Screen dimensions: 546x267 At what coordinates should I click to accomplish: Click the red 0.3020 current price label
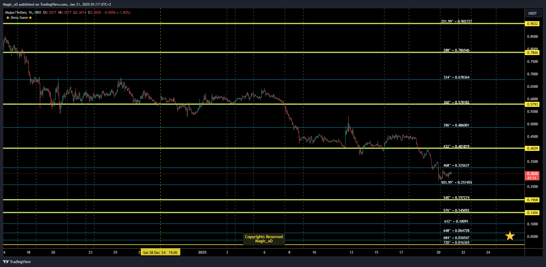point(532,176)
